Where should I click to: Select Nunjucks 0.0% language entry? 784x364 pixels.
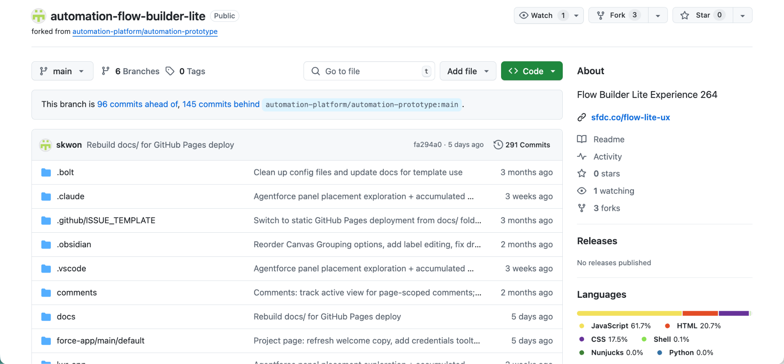(611, 353)
